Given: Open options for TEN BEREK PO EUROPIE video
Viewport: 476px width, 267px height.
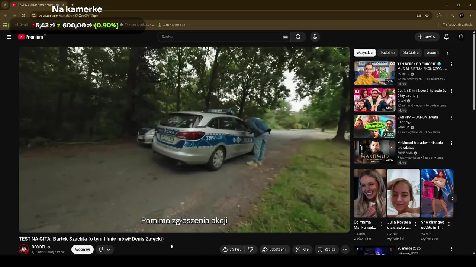Looking at the screenshot, I should [451, 64].
